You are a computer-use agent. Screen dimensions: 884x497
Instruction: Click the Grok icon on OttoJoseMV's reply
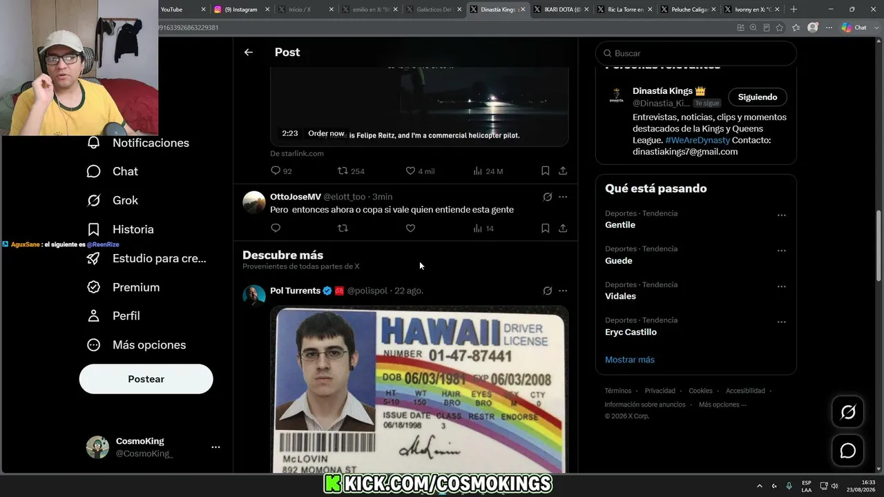548,197
